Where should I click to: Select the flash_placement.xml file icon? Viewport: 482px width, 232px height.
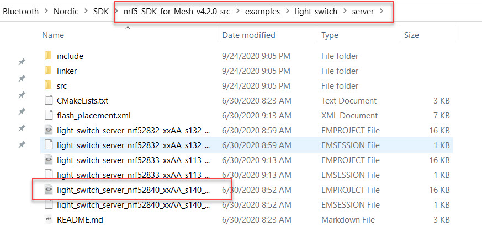click(48, 115)
